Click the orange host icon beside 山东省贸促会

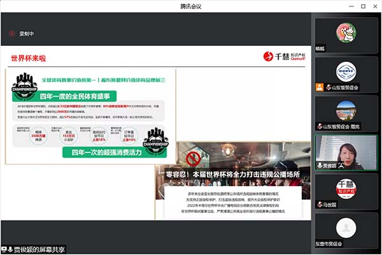[320, 87]
